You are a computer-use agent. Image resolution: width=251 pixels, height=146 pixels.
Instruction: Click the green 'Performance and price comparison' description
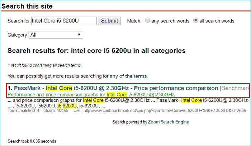click(x=91, y=95)
